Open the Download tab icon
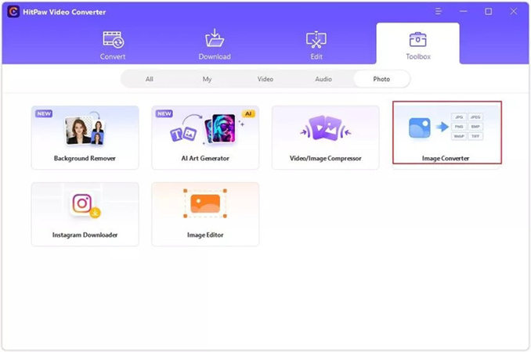The image size is (531, 352). pos(215,38)
